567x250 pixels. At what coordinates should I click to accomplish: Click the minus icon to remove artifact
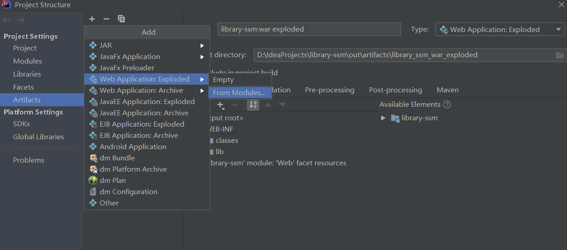pos(106,19)
